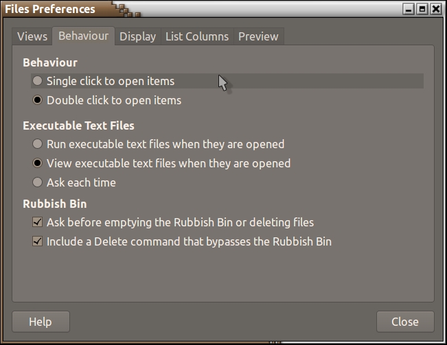Select the Ask each time option

38,182
